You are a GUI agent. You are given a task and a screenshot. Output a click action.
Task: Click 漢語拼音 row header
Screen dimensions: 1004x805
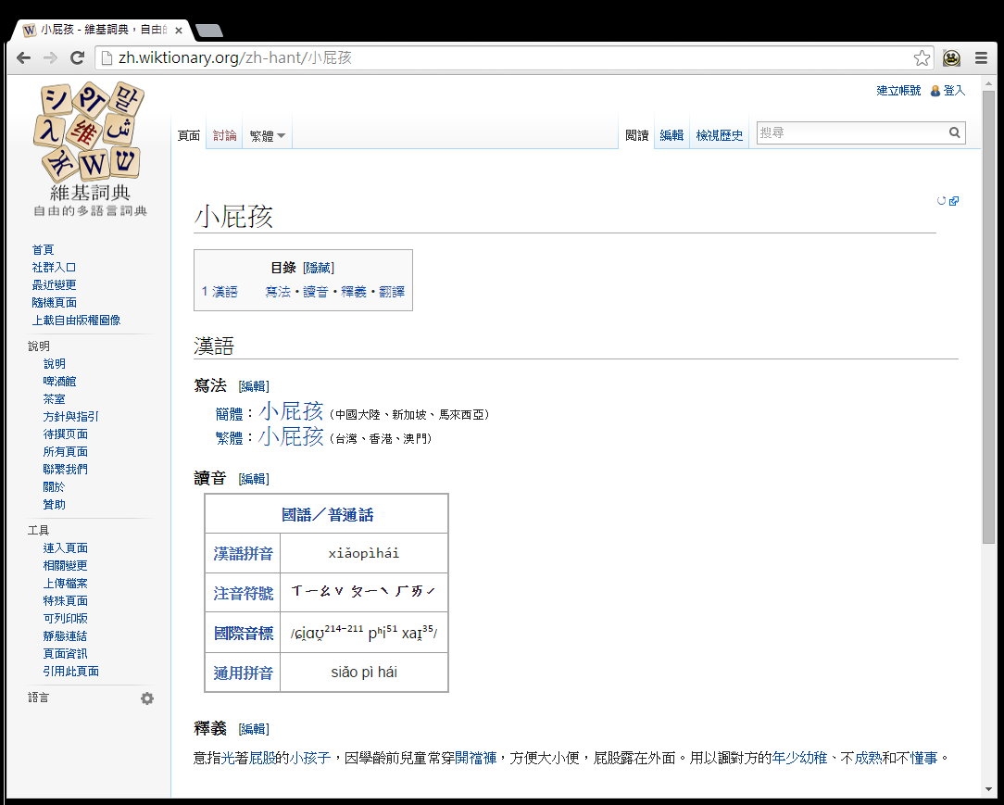pos(244,553)
